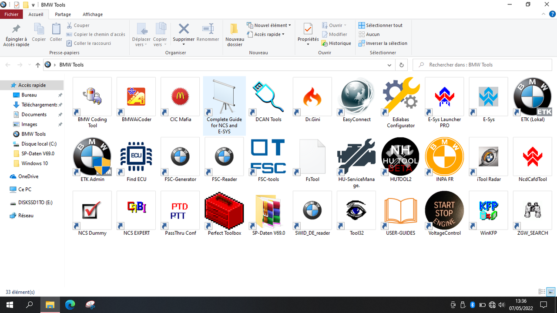Refresh the BMW Tools folder view
This screenshot has height=313, width=557.
[402, 65]
